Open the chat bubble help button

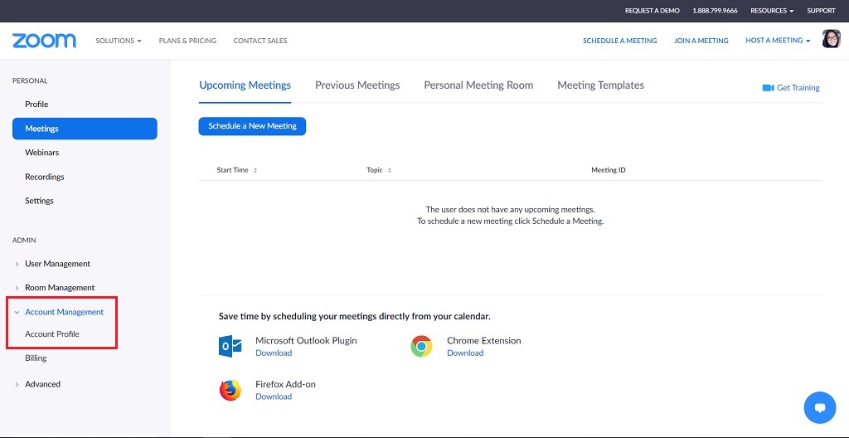point(820,407)
